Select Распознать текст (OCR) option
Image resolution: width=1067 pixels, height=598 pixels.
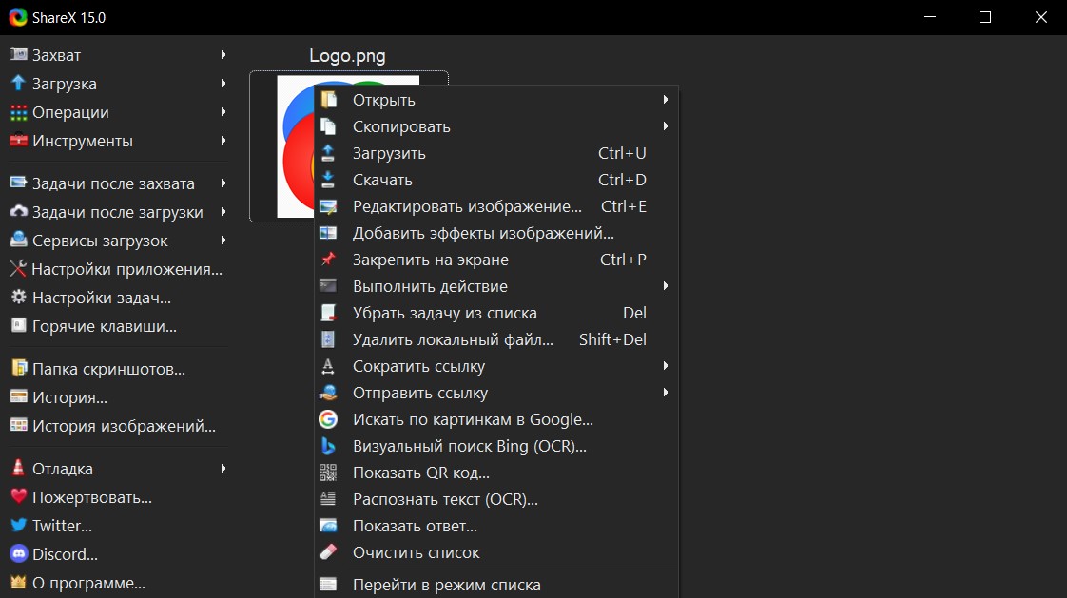(x=445, y=499)
